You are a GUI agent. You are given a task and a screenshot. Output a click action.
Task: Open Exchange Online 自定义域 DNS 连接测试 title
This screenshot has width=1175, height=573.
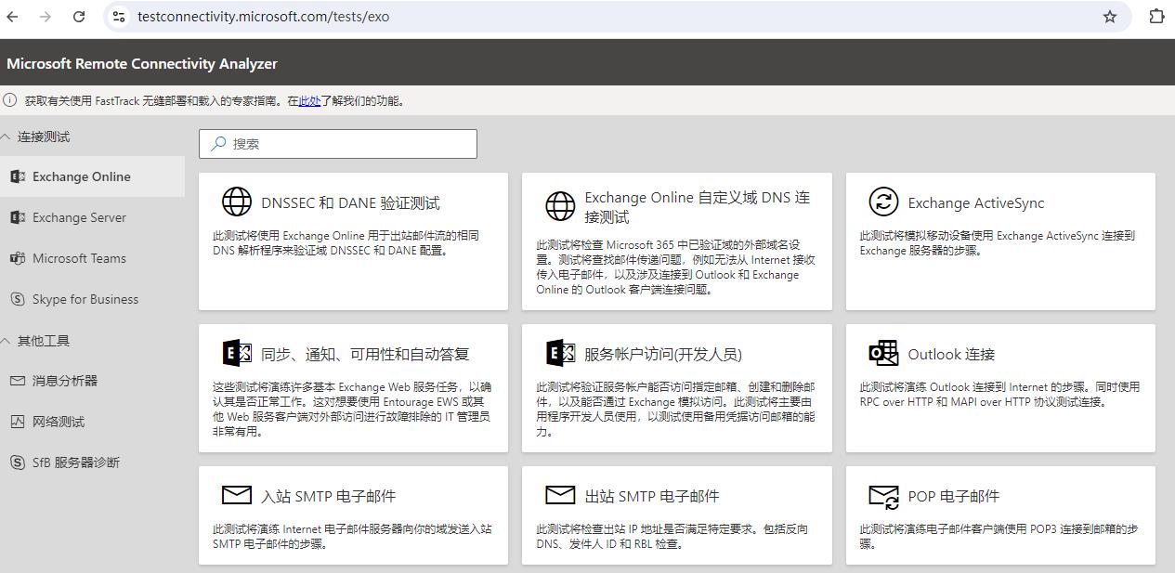point(697,207)
